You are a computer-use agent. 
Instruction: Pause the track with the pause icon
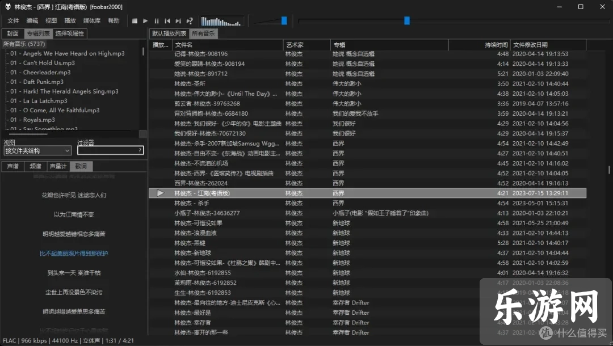point(157,21)
